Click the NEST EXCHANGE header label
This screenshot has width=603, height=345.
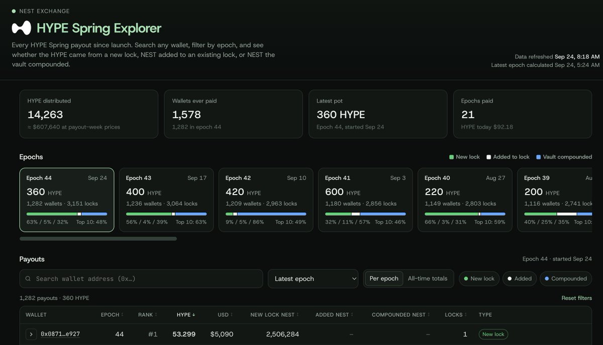(44, 11)
